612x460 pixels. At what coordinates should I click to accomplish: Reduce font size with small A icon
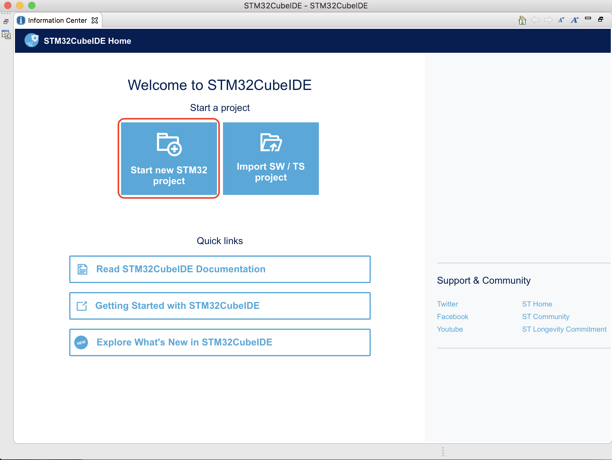(x=561, y=20)
